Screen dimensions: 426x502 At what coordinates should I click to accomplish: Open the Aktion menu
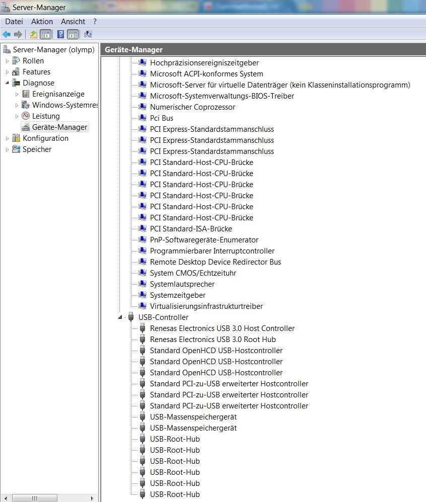pos(42,22)
